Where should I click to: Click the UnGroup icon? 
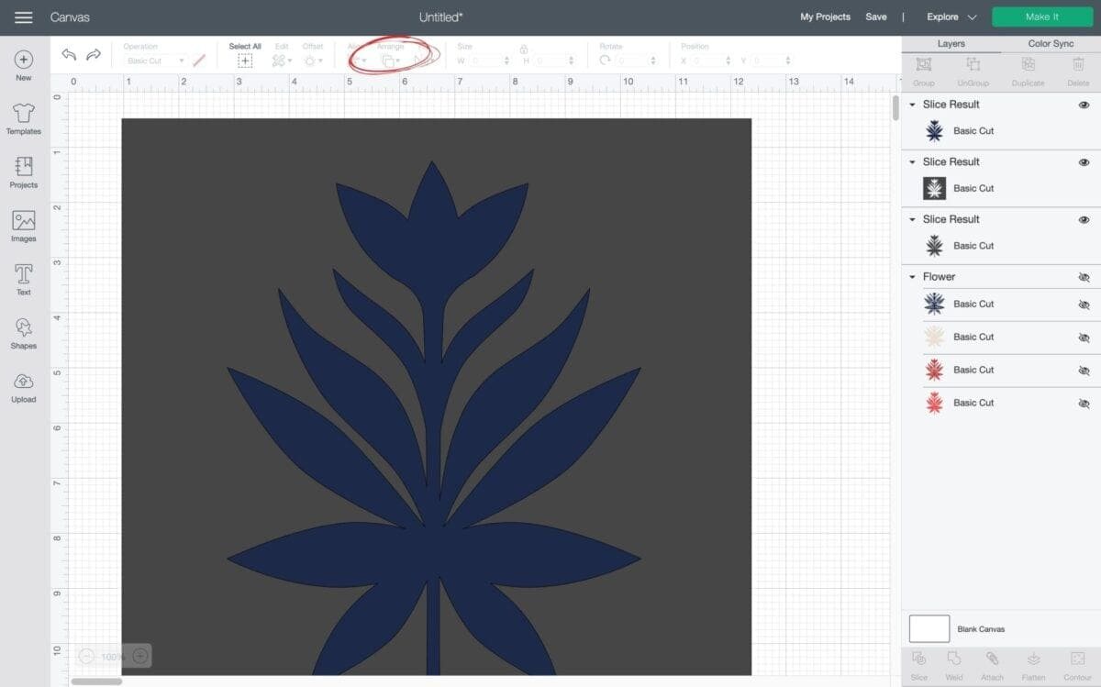[973, 65]
